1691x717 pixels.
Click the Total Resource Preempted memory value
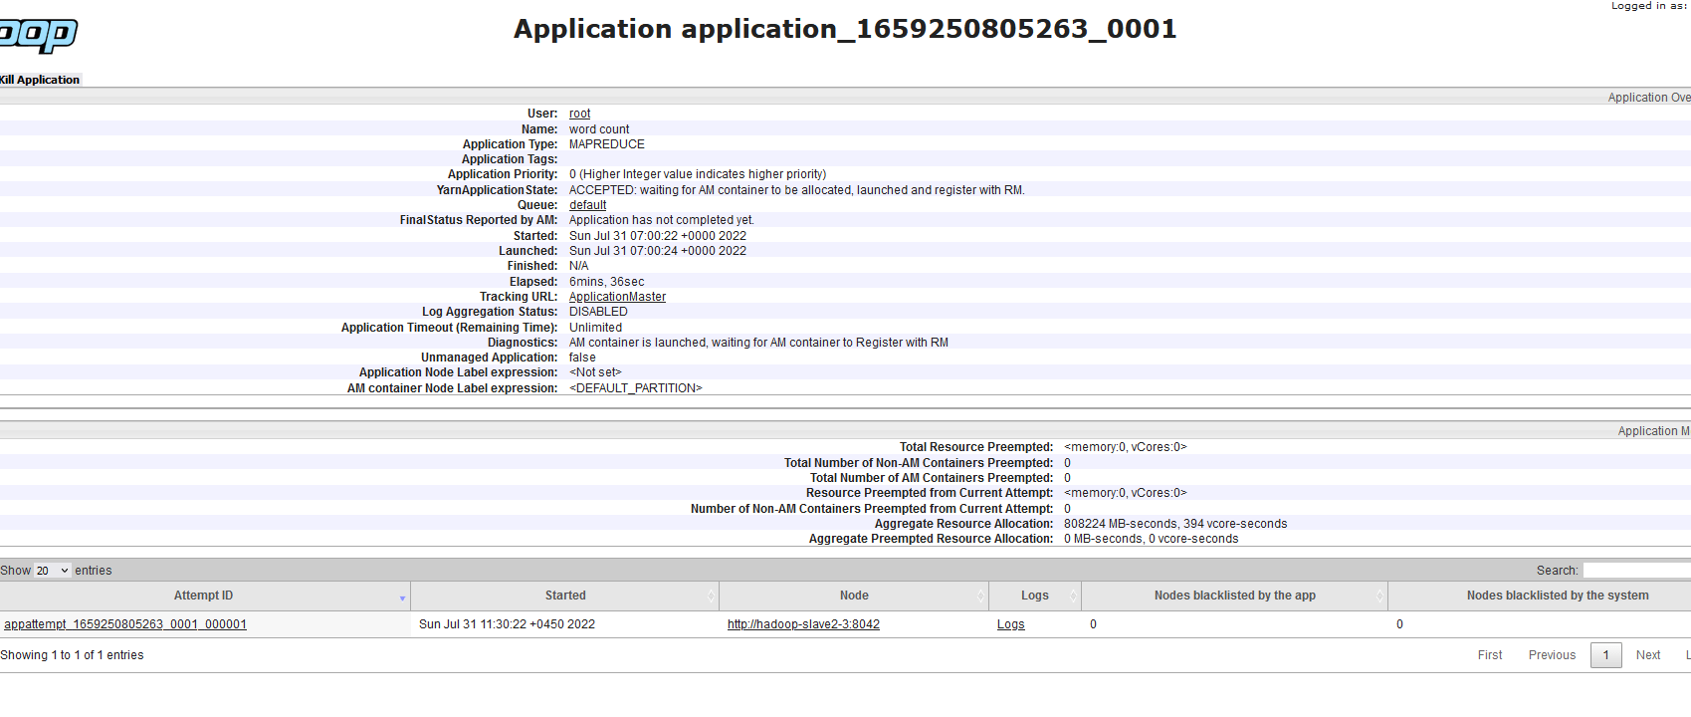click(x=1126, y=447)
